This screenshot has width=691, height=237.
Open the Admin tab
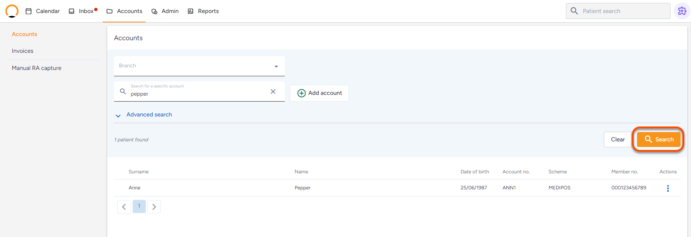coord(165,11)
